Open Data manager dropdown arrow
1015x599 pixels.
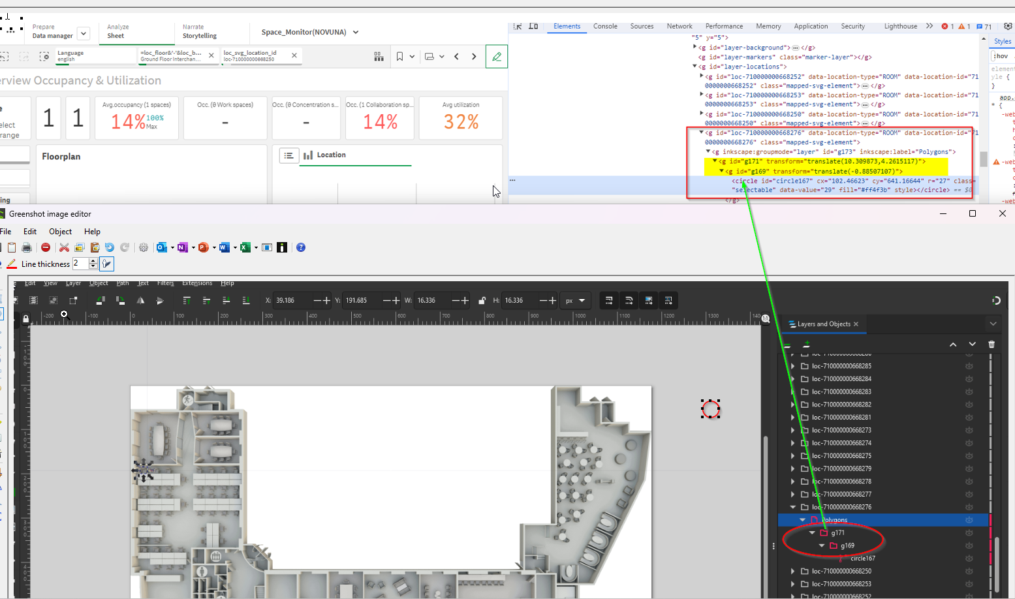click(x=84, y=33)
